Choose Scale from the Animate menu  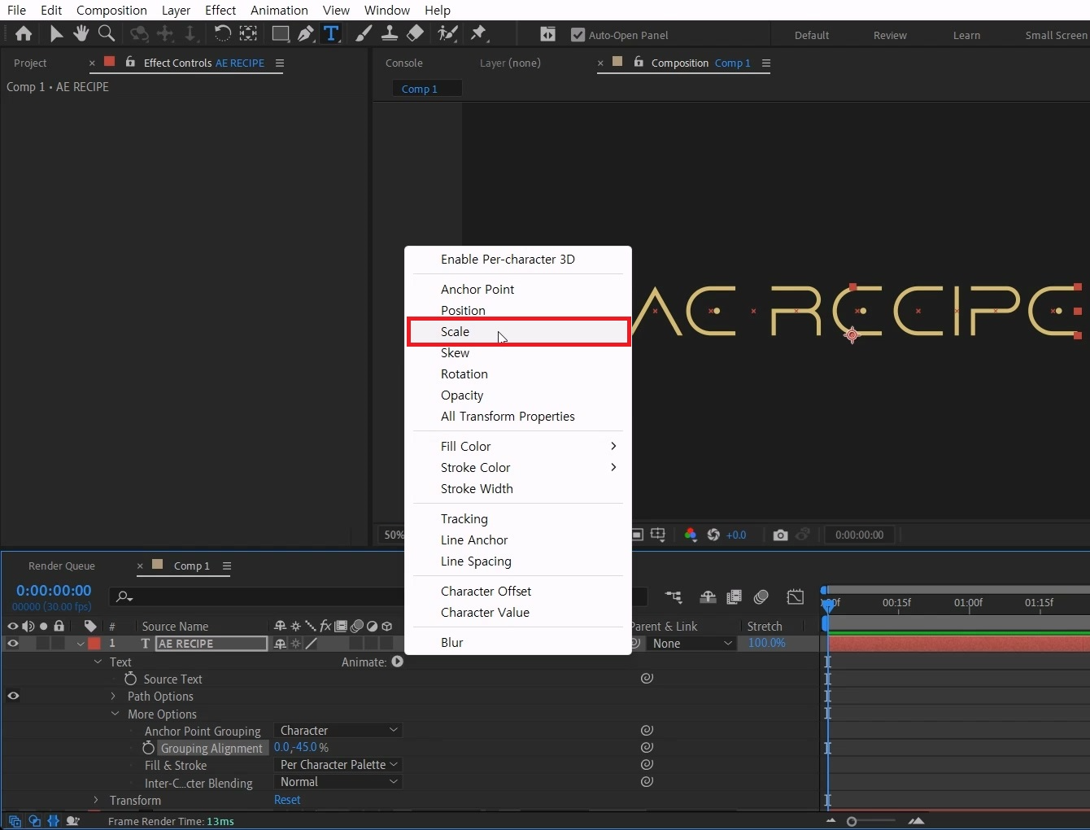(518, 331)
